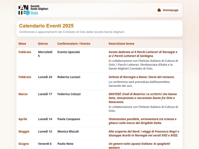This screenshot has width=199, height=149.
Task: Select the 'Calendario Eventi 2025' heading
Action: [46, 26]
